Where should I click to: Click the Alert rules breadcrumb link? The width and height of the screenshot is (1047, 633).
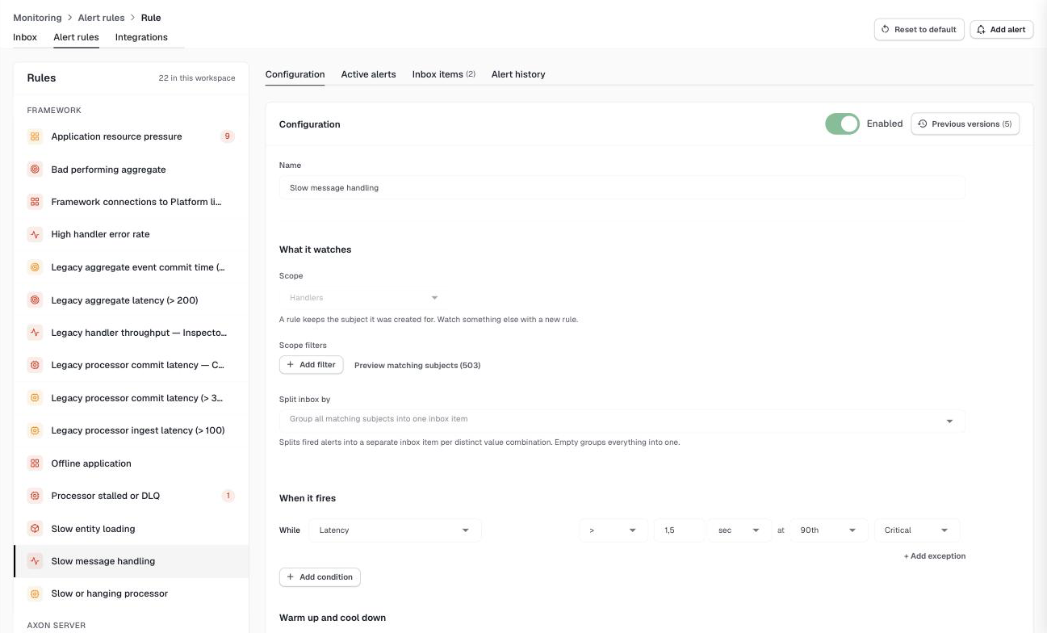102,18
